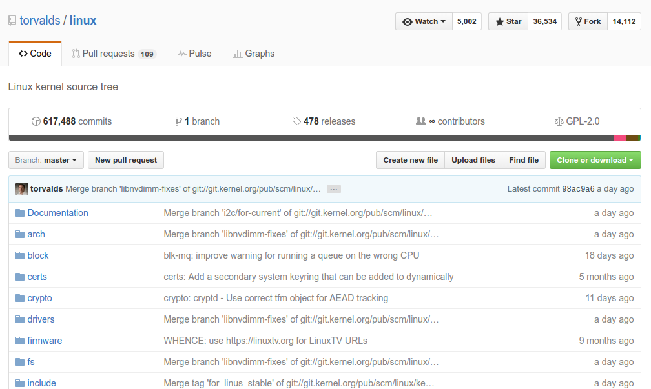Open stargazers count 36,534
This screenshot has height=389, width=651.
(x=544, y=21)
